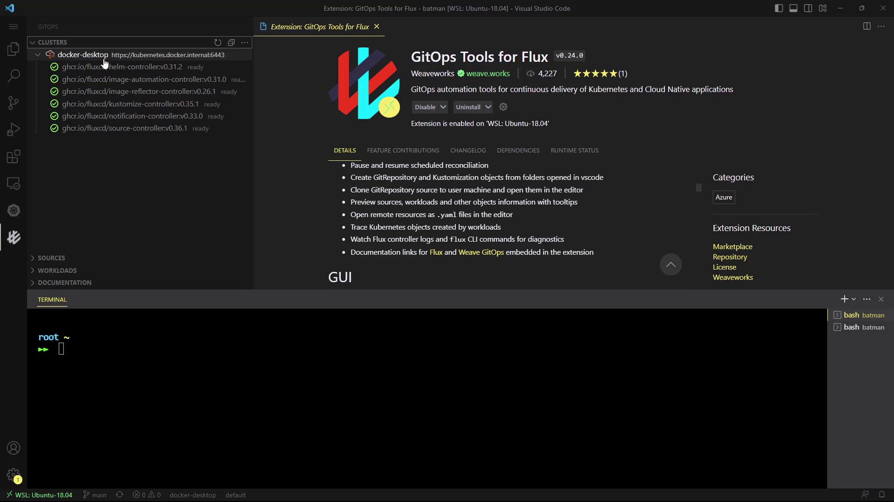Toggle panel visibility layout button
The width and height of the screenshot is (894, 502).
pos(793,8)
